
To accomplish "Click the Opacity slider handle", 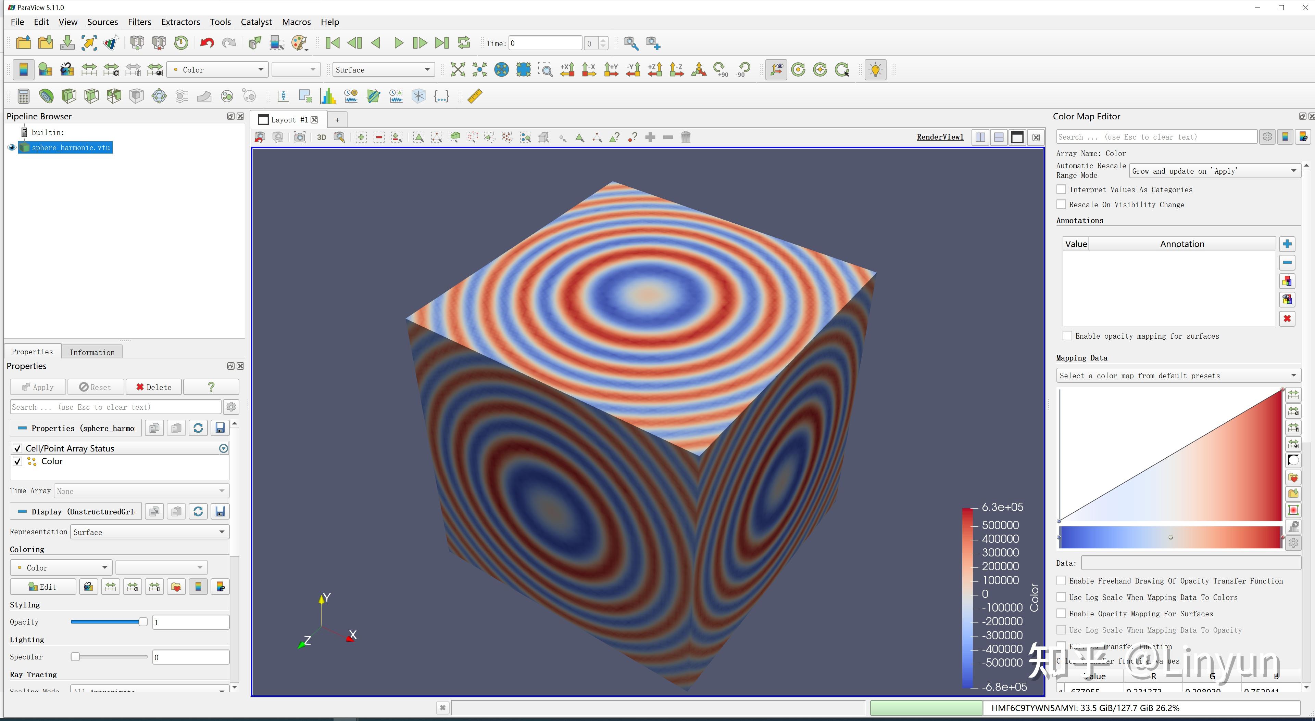I will (143, 622).
